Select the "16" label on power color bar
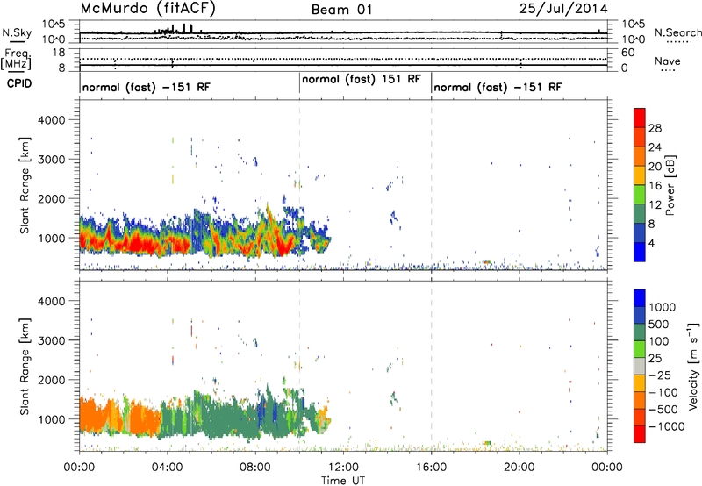The width and height of the screenshot is (702, 486). (x=655, y=186)
